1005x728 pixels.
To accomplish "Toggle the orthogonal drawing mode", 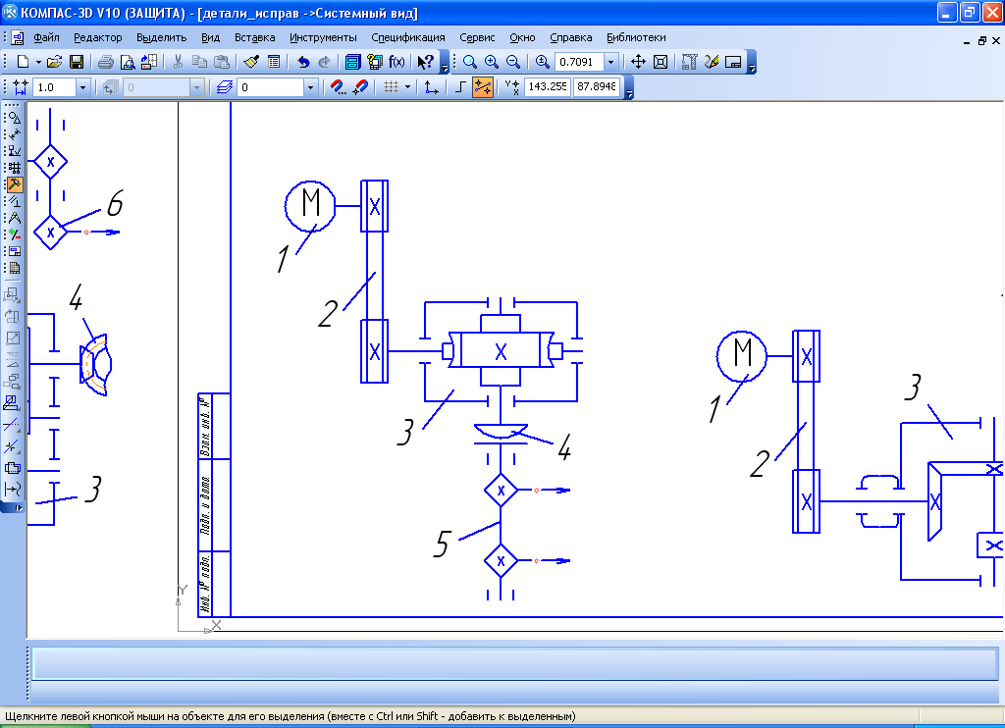I will click(460, 87).
